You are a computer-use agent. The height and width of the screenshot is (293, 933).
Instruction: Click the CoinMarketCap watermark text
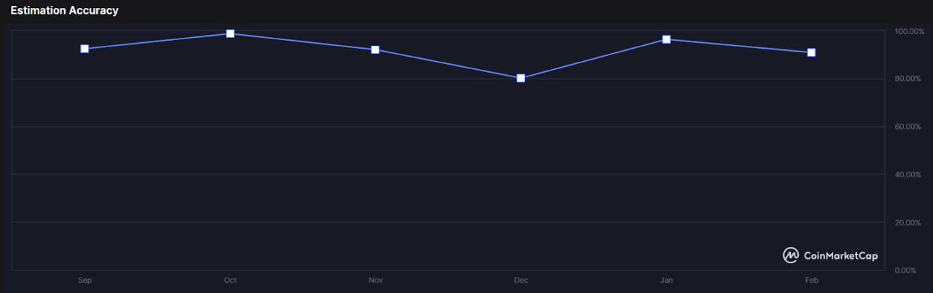[x=840, y=256]
